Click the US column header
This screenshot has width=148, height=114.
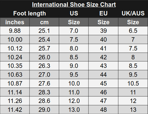(x=74, y=13)
